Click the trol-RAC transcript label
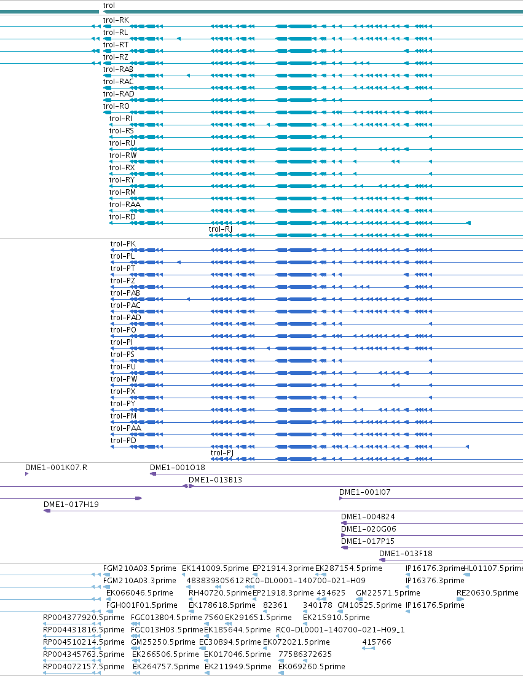Viewport: 523px width, 676px height. (x=119, y=82)
